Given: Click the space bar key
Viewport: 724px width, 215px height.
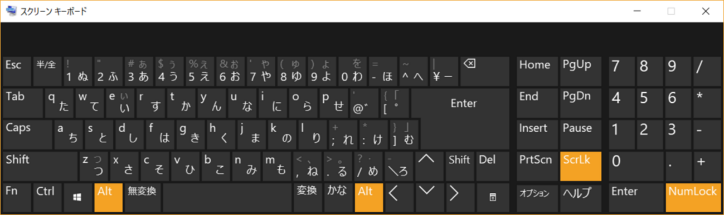Looking at the screenshot, I should tap(227, 197).
